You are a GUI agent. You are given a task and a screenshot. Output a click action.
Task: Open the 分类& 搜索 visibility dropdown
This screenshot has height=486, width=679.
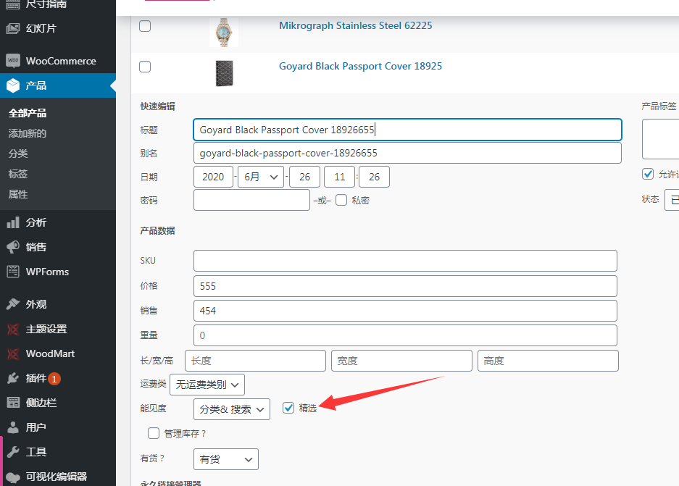232,409
